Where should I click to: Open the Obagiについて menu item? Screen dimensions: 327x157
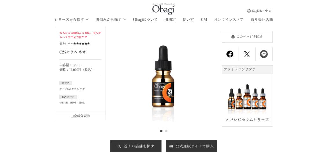pyautogui.click(x=145, y=19)
